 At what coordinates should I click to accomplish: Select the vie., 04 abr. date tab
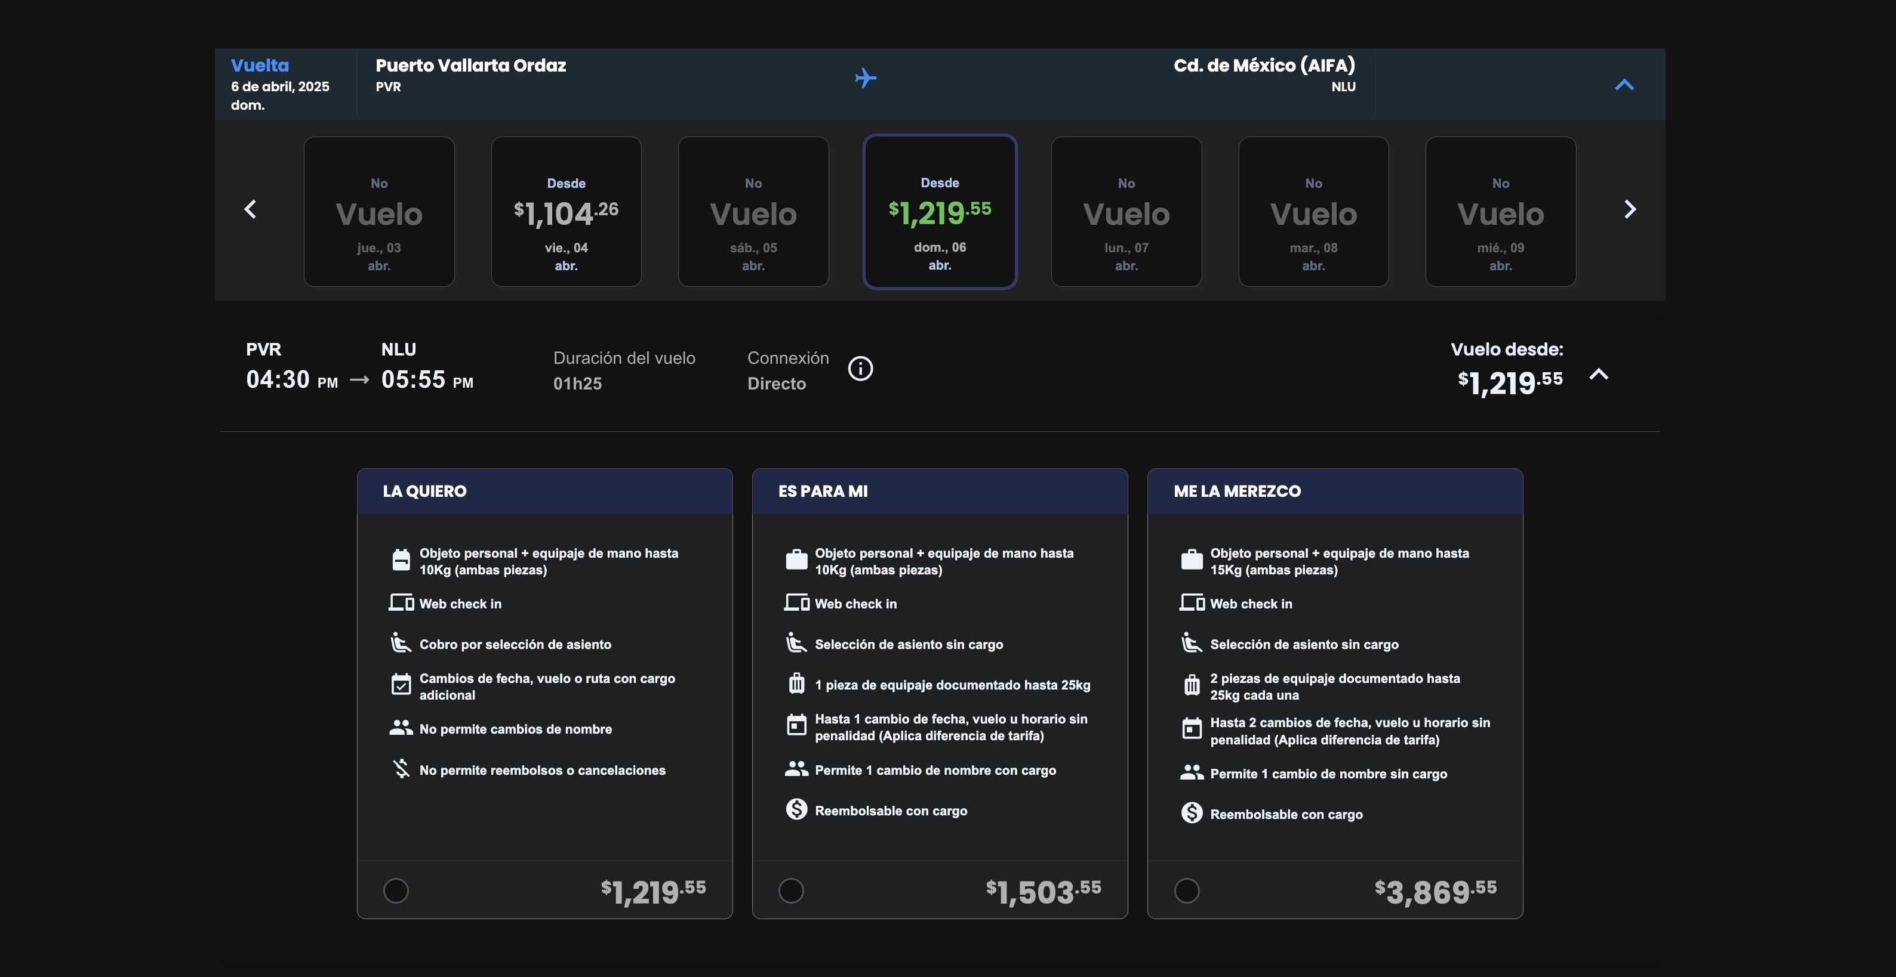tap(566, 212)
